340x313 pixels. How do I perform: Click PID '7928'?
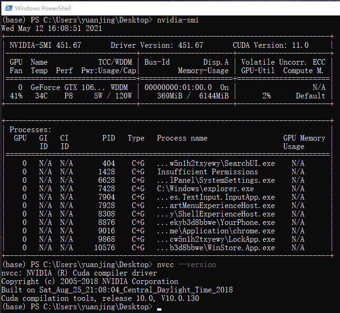point(107,206)
